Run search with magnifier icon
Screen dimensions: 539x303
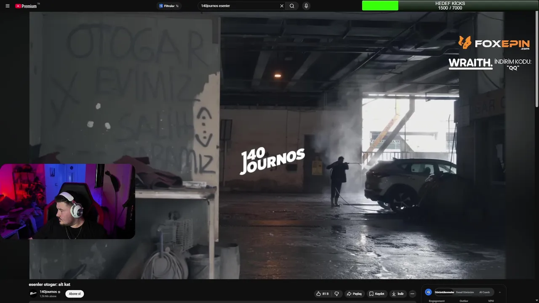pos(292,6)
